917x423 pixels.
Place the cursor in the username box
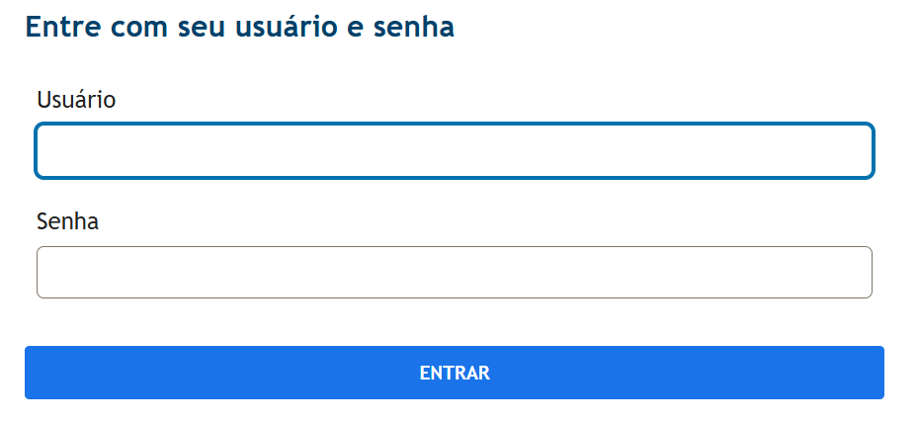pos(455,151)
